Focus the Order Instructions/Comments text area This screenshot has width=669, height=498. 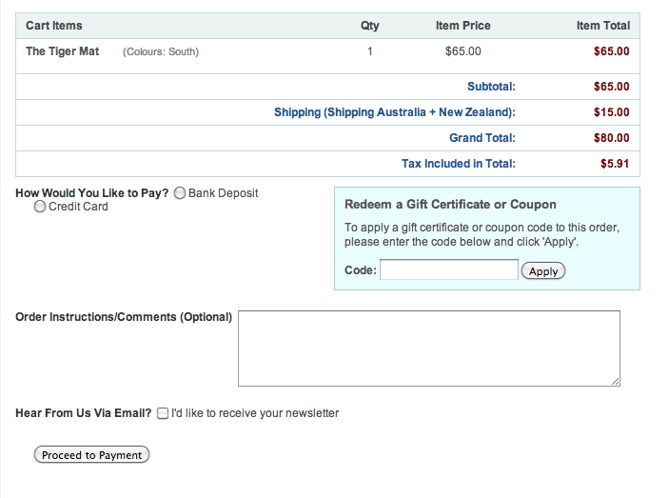pyautogui.click(x=428, y=349)
